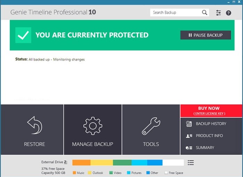The image size is (243, 177).
Task: Click the 'Capacity 500 GB' text
Action: click(53, 173)
